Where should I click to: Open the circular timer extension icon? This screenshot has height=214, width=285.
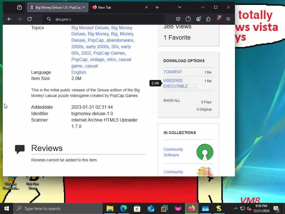click(x=188, y=19)
